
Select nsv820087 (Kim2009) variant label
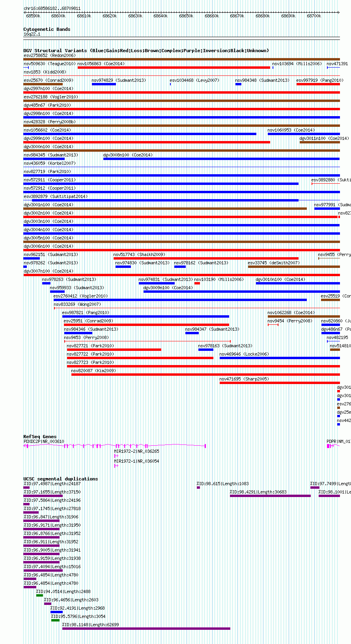93,371
